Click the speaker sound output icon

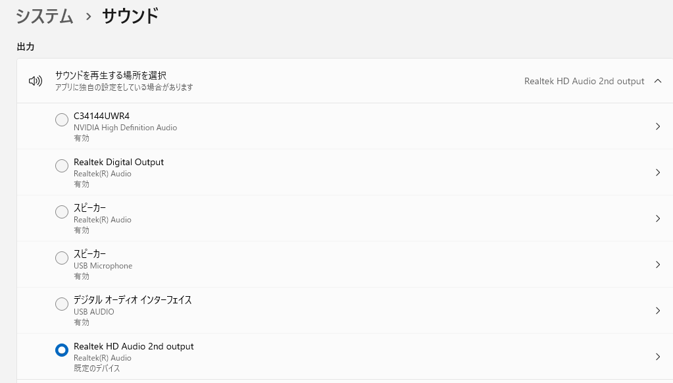coord(36,81)
